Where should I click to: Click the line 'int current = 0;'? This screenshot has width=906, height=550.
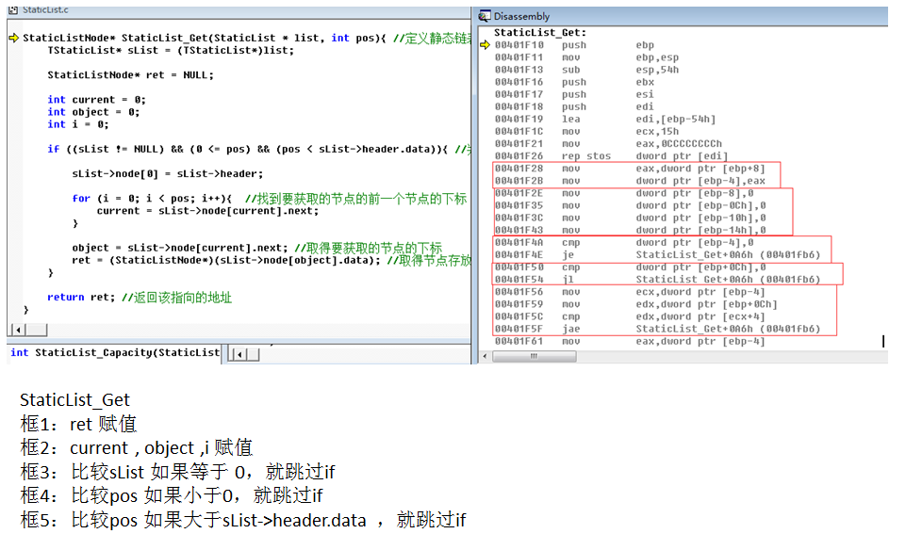96,100
